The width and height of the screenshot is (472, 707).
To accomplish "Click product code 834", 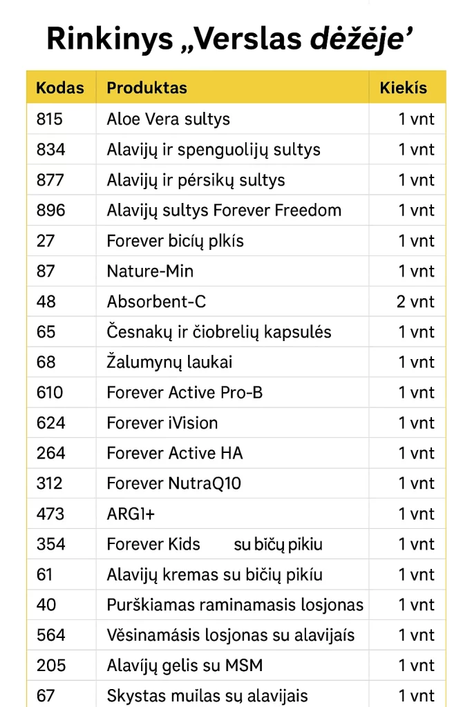I will click(50, 150).
